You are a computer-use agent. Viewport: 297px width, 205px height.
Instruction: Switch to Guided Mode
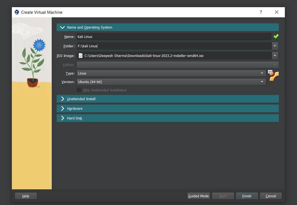198,196
